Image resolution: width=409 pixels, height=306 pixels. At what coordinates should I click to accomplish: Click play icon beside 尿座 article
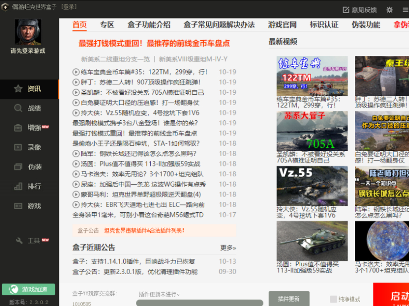(x=76, y=184)
